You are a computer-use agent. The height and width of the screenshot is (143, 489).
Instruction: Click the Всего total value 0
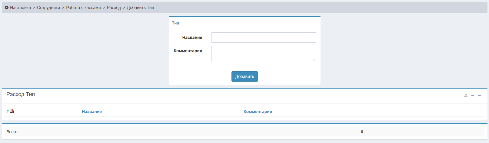[x=362, y=132]
